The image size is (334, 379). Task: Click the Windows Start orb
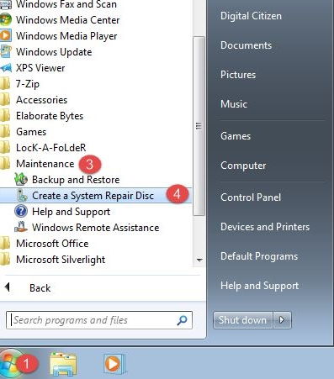click(x=10, y=364)
